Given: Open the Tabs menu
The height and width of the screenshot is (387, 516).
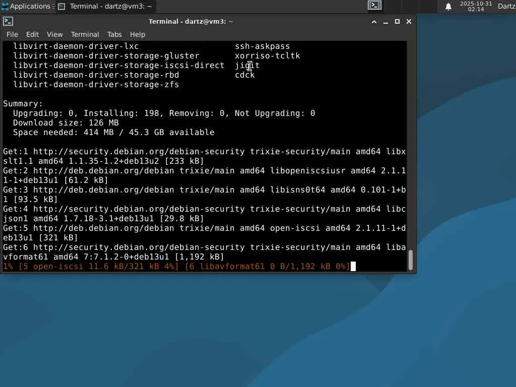Looking at the screenshot, I should 114,34.
